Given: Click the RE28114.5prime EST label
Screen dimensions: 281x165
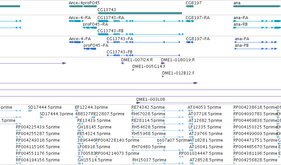Looking at the screenshot, I should click(x=148, y=121).
